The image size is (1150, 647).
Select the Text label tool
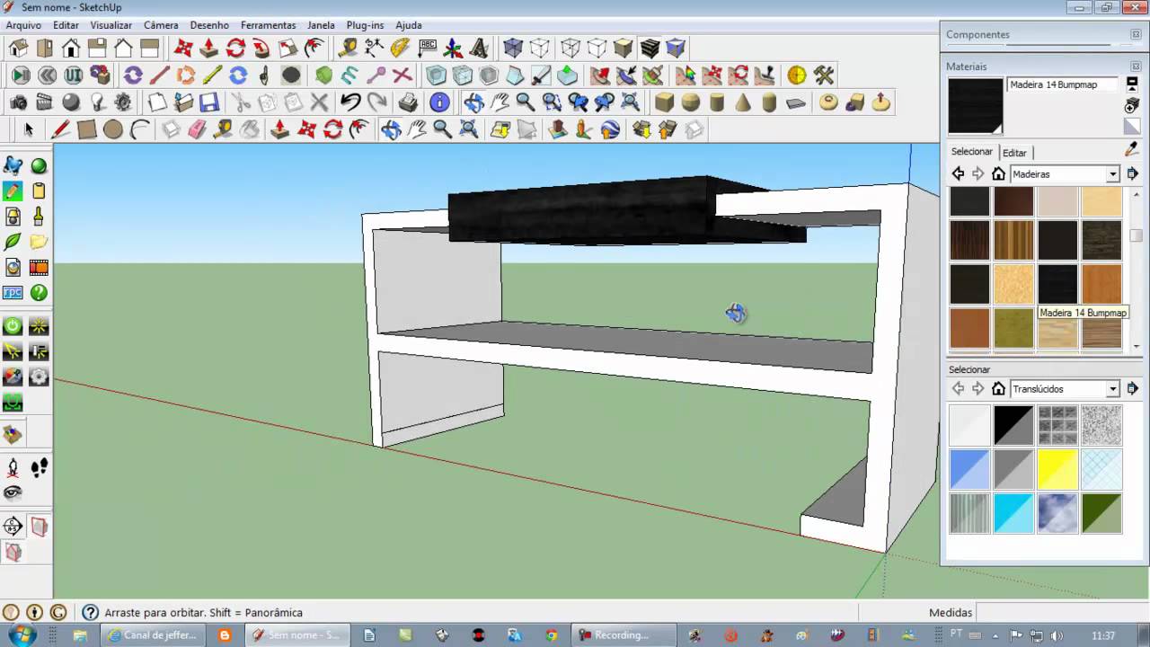pos(427,48)
